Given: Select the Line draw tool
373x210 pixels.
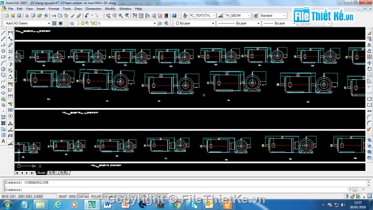Looking at the screenshot, I should [x=3, y=33].
